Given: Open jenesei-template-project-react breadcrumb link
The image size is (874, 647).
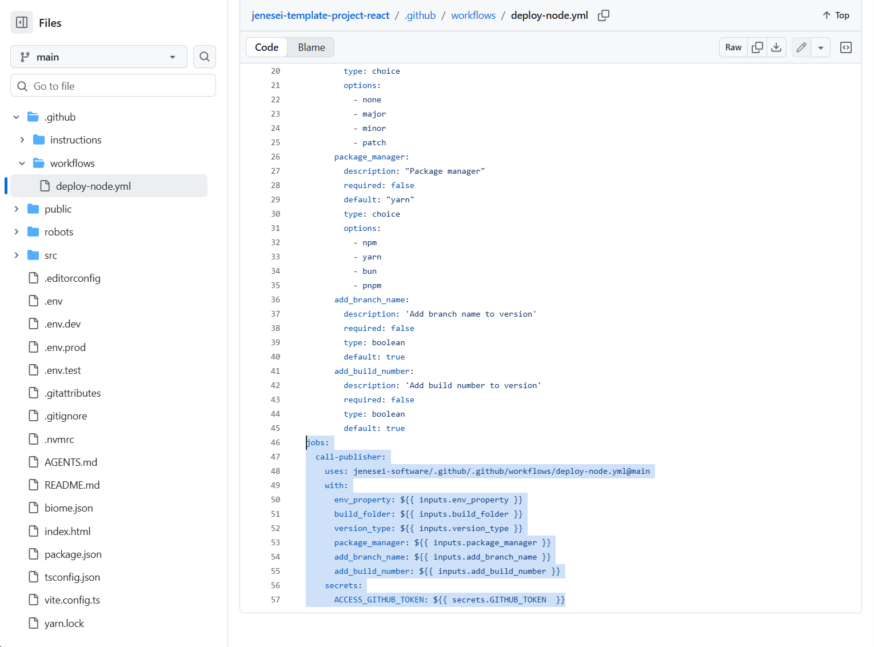Looking at the screenshot, I should (320, 15).
